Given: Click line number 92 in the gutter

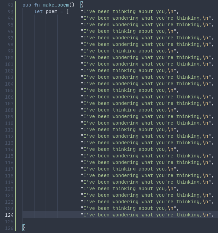Looking at the screenshot, I should pos(10,5).
